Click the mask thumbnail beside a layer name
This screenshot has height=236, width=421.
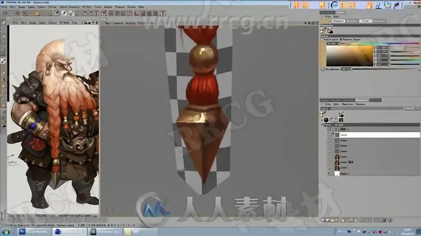351,162
